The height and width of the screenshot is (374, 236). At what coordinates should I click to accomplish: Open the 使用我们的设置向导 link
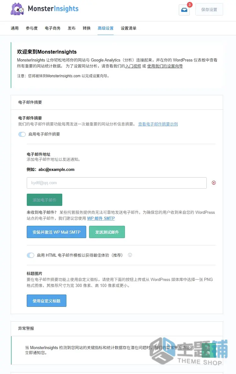(165, 66)
